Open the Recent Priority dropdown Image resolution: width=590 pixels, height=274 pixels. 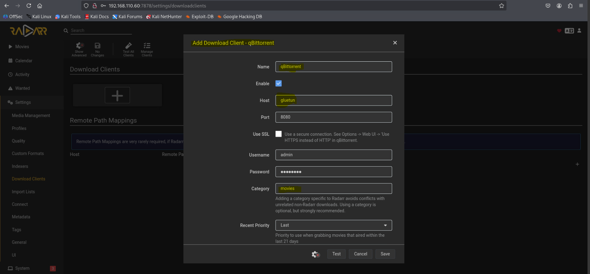tap(333, 225)
